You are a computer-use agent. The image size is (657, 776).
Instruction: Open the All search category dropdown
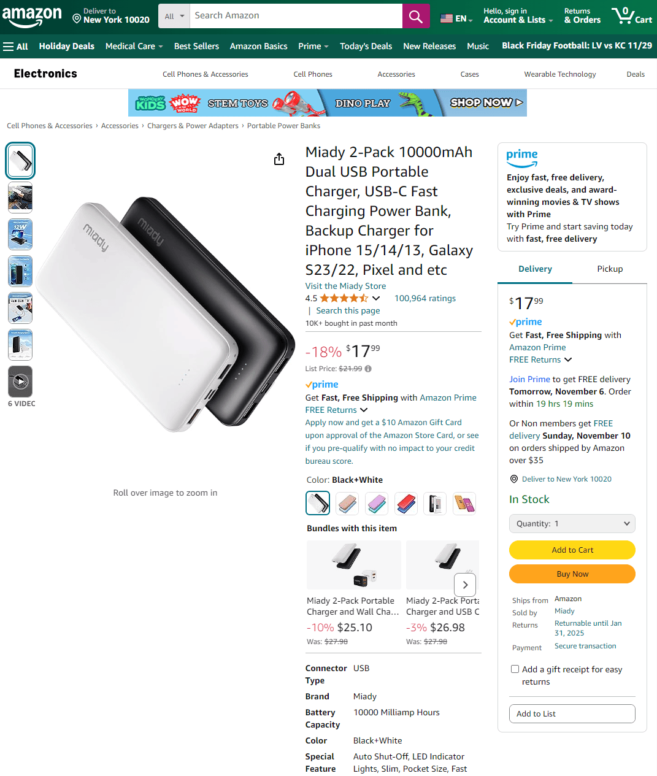(174, 16)
